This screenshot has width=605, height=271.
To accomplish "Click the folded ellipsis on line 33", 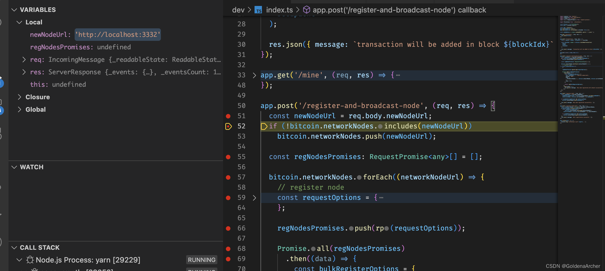I will pos(398,75).
